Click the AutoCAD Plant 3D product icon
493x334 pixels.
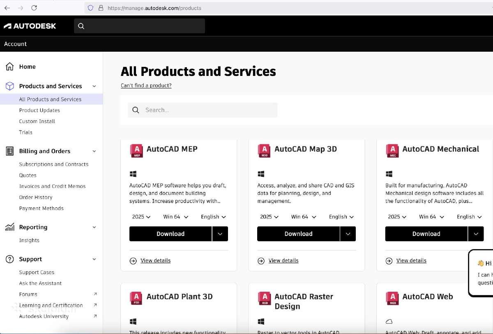pos(136,298)
